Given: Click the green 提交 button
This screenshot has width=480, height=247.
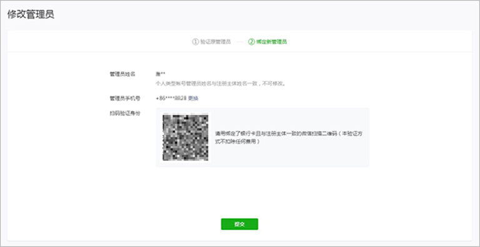Looking at the screenshot, I should pos(239,224).
